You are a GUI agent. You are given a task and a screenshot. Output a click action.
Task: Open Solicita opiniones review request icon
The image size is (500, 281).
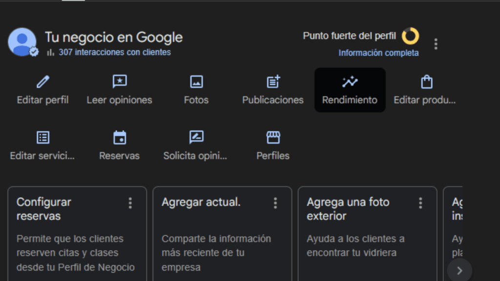[196, 137]
